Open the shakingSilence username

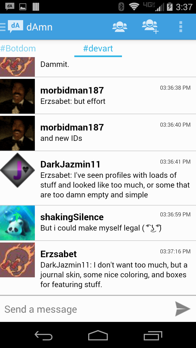[72, 217]
